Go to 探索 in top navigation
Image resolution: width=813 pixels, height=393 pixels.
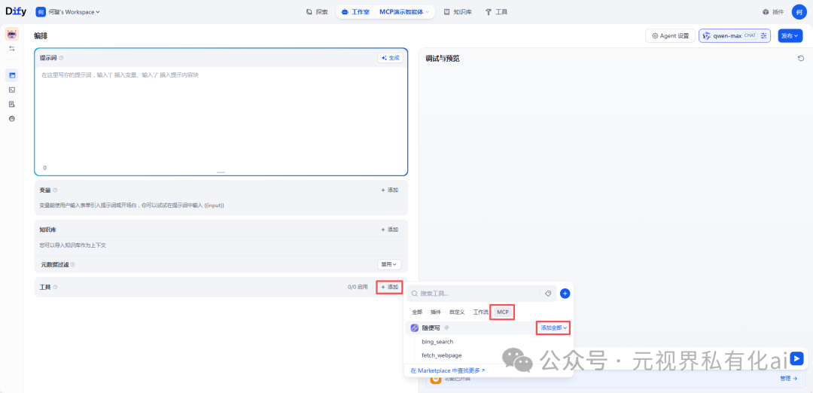point(317,12)
